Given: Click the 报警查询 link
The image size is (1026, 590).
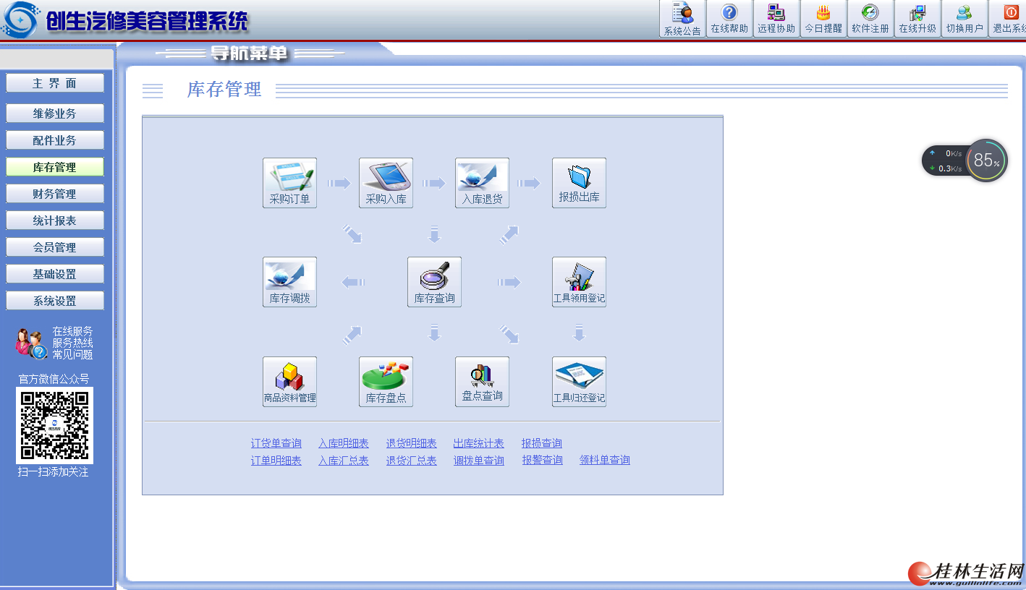Looking at the screenshot, I should coord(542,460).
